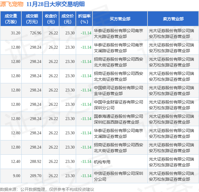Click the 收盘价(元) column header
The height and width of the screenshot is (192, 199).
point(51,19)
